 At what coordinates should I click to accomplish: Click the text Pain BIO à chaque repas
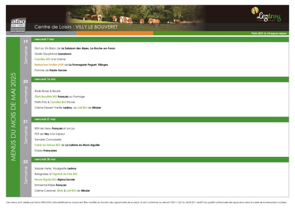point(269,34)
